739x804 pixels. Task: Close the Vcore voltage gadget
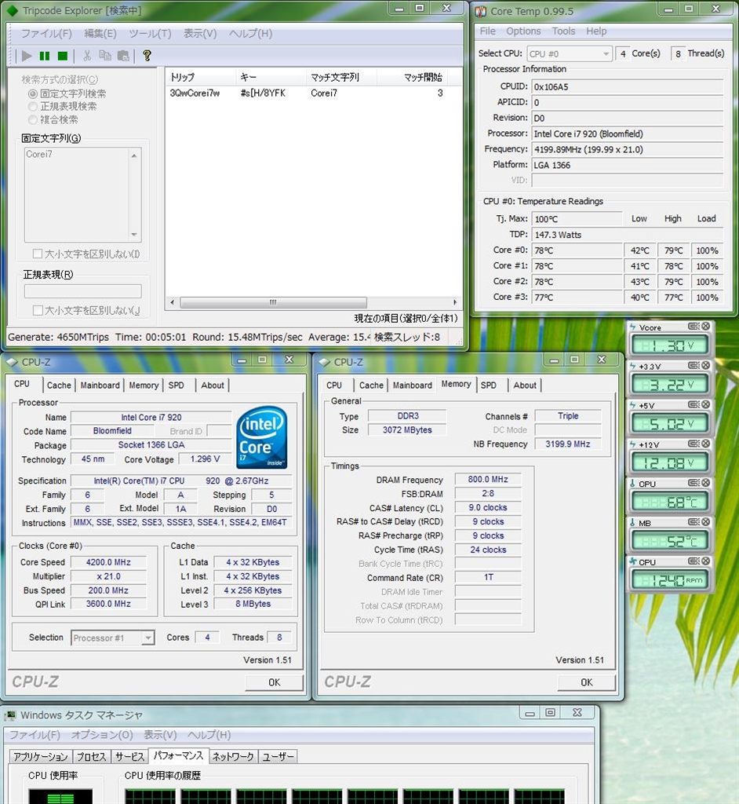click(705, 327)
